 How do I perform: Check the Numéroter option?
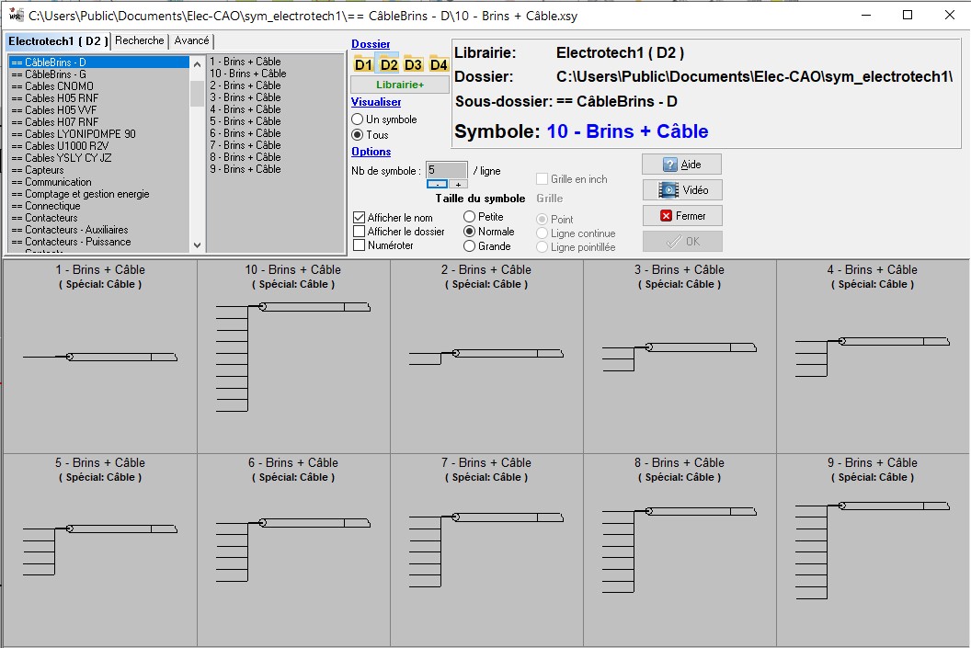tap(360, 245)
